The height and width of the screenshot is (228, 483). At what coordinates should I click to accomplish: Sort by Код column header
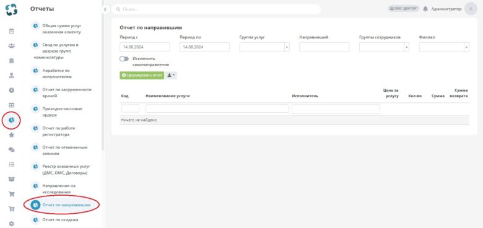[124, 96]
